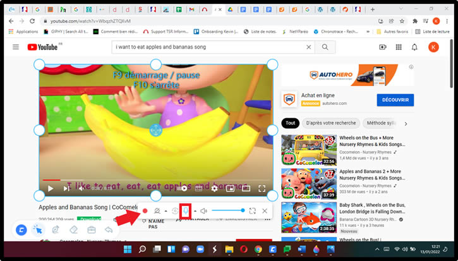Switch recorder to full-screen capture area
Image resolution: width=458 pixels, height=261 pixels.
pyautogui.click(x=252, y=210)
